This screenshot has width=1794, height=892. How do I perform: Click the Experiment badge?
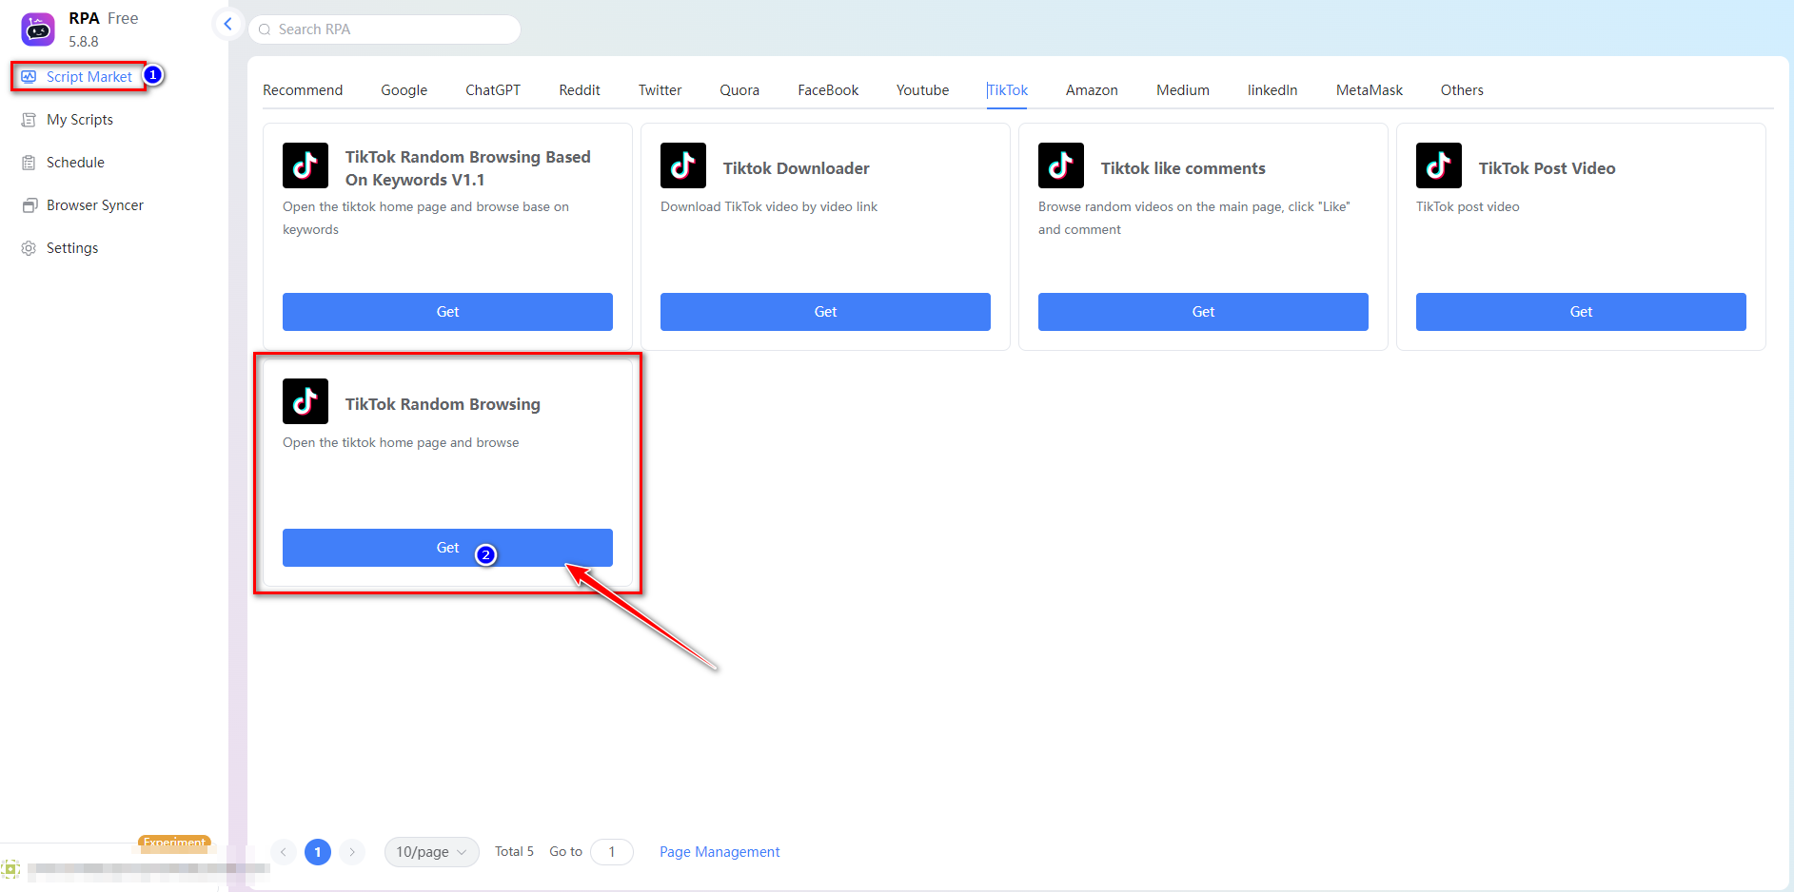pos(174,843)
